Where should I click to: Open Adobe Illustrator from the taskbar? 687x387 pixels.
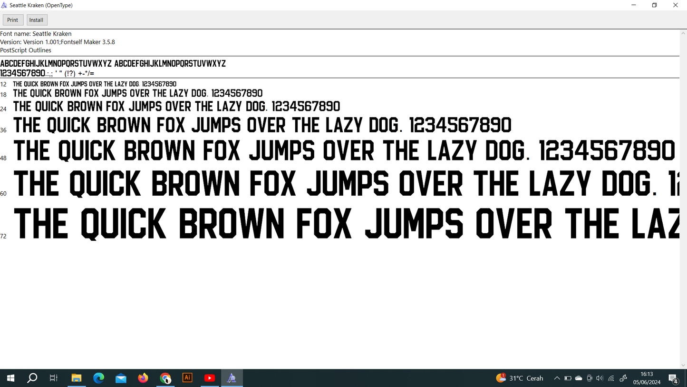[x=187, y=378]
